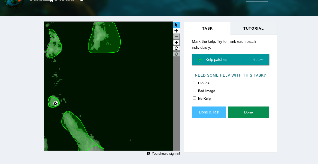Tick the Clouds checkbox

pyautogui.click(x=195, y=83)
